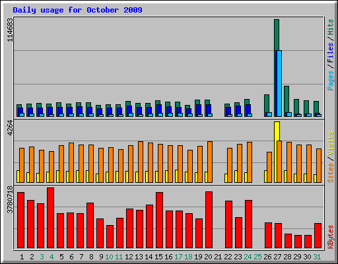The image size is (338, 264).
Task: Click day label 9 on the x-axis
Action: click(101, 257)
